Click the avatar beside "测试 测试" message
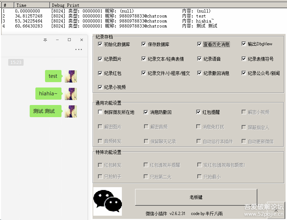Image resolution: width=287 pixels, height=220 pixels. (x=71, y=111)
